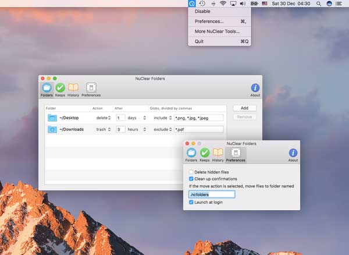Open Notification Center

point(339,3)
